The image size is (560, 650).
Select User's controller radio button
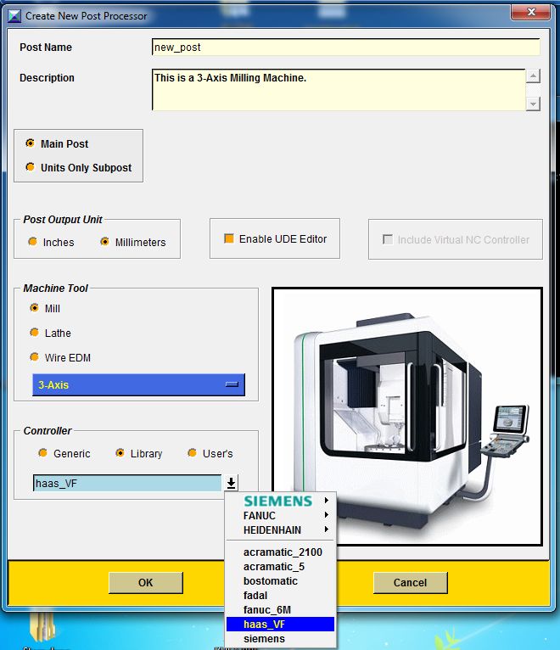[192, 453]
